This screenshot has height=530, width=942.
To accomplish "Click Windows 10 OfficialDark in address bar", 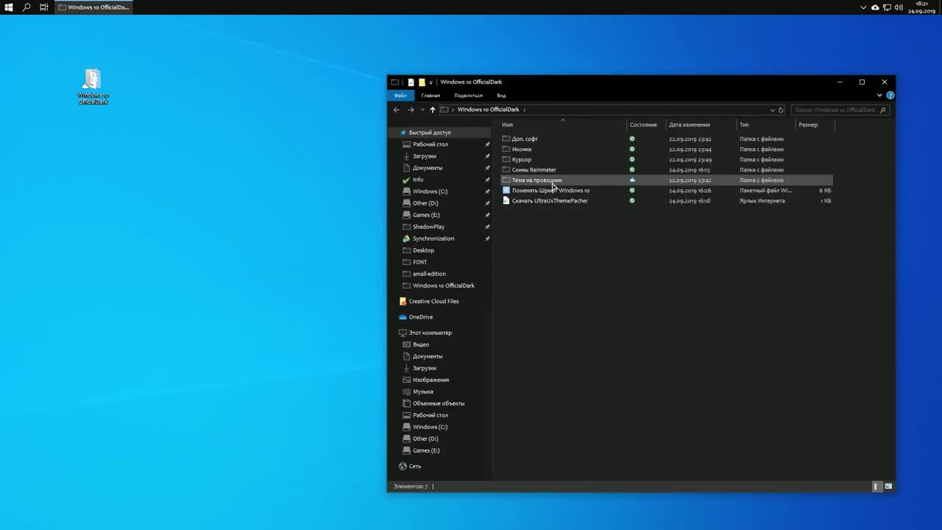I will coord(488,110).
